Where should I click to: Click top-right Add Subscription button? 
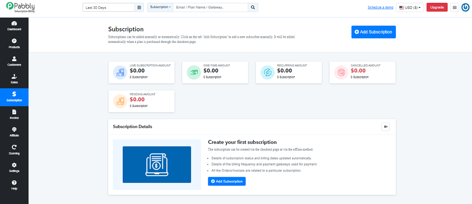[373, 32]
